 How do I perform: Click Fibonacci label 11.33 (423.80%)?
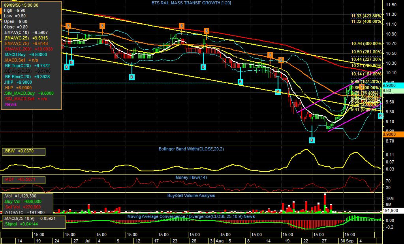366,16
